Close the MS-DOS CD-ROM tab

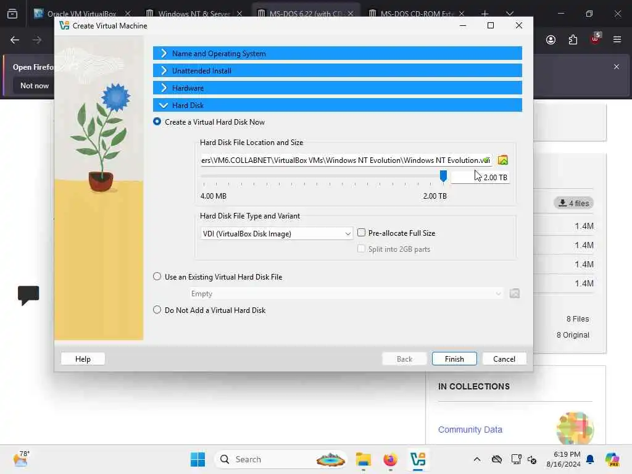462,14
